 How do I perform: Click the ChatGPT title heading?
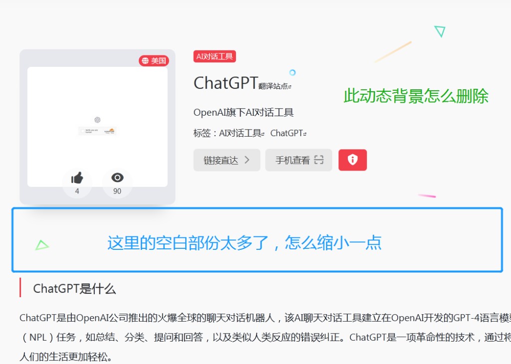tap(226, 83)
